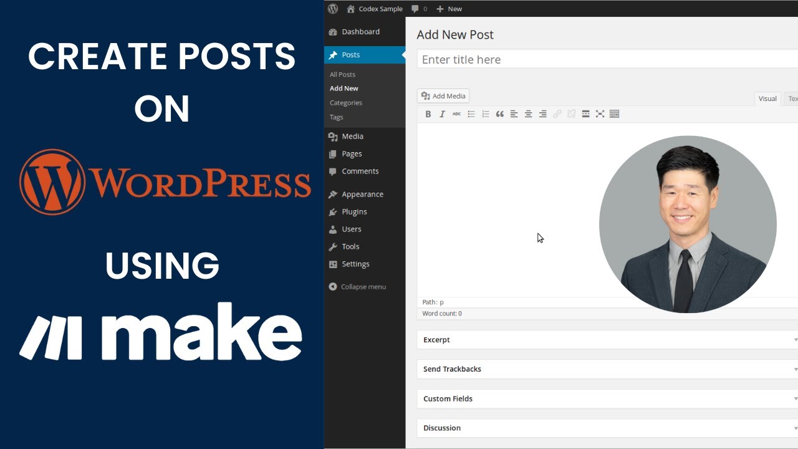Visit the Codex Sample site link

pos(375,9)
